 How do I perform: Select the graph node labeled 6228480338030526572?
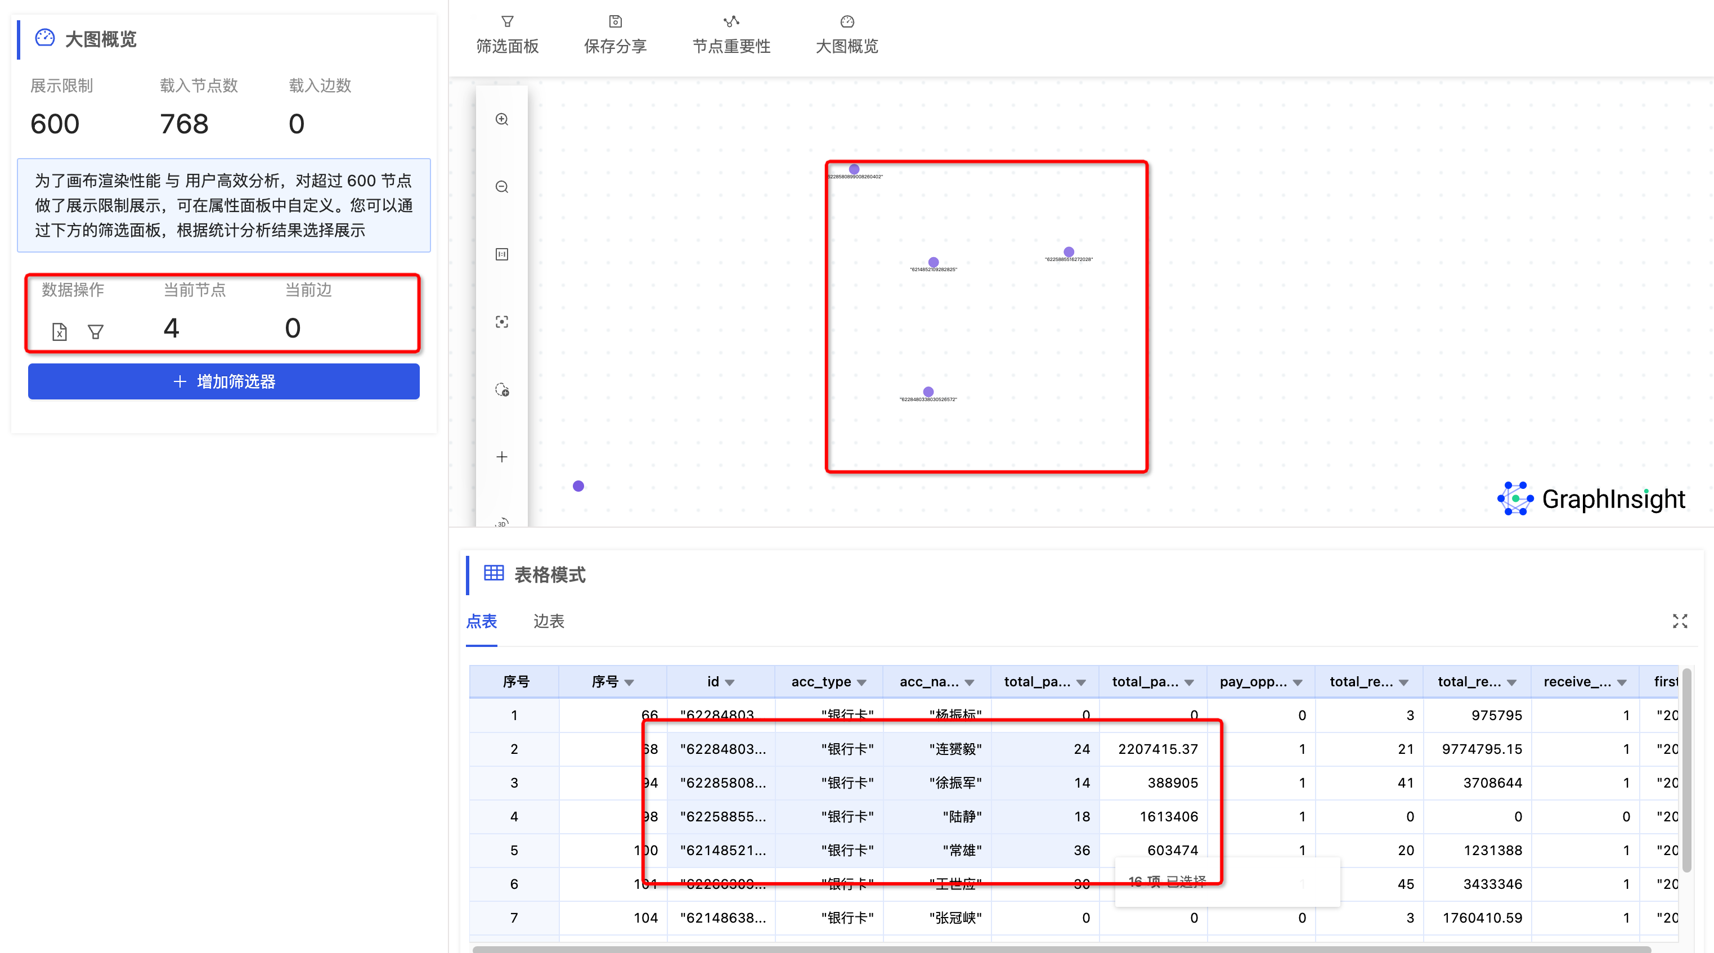928,392
